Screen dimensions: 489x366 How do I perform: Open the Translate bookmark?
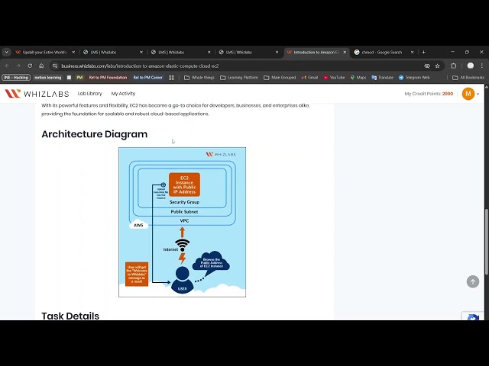382,78
